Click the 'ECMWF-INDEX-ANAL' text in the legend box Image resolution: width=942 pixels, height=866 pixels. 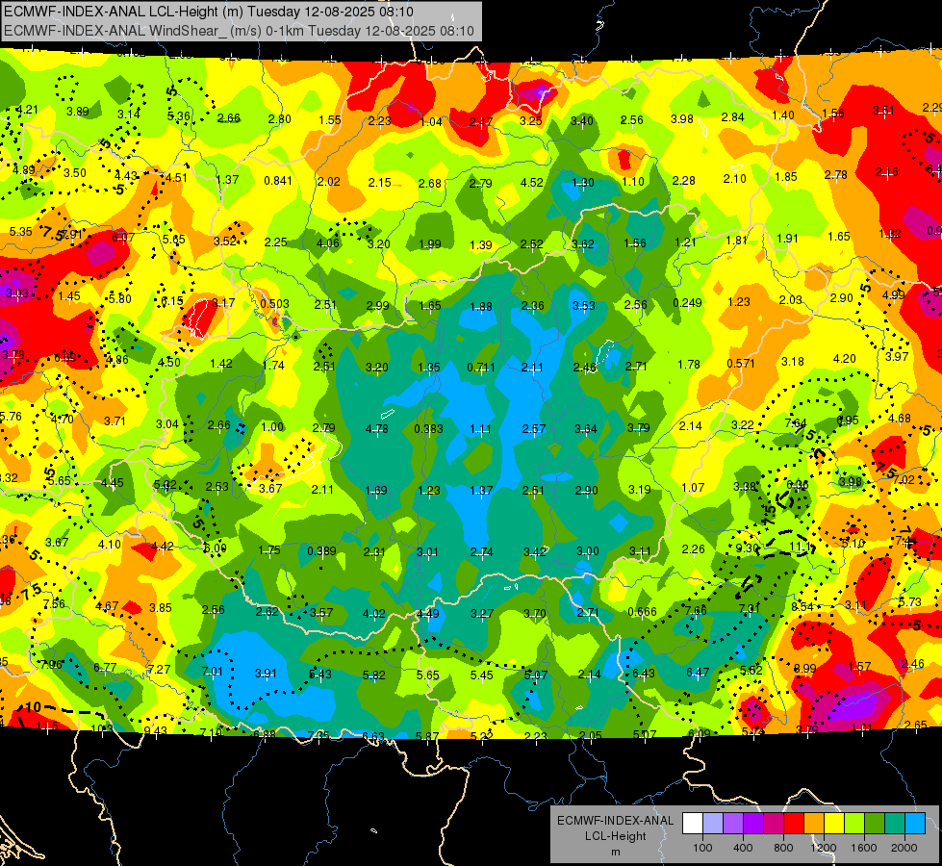pos(615,821)
